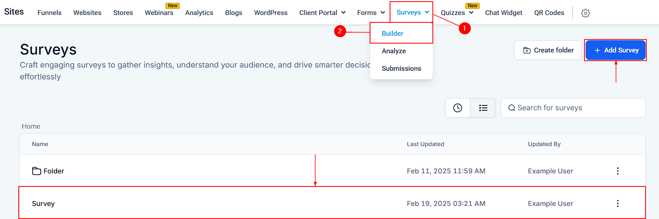Click the Create folder icon
Viewport: 659px width, 219px height.
click(527, 50)
